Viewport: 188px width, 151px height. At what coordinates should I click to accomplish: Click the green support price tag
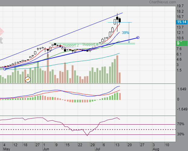[182, 43]
